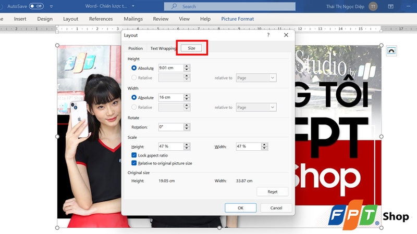Image resolution: width=417 pixels, height=234 pixels.
Task: Open the Mailings ribbon tab
Action: pos(133,19)
